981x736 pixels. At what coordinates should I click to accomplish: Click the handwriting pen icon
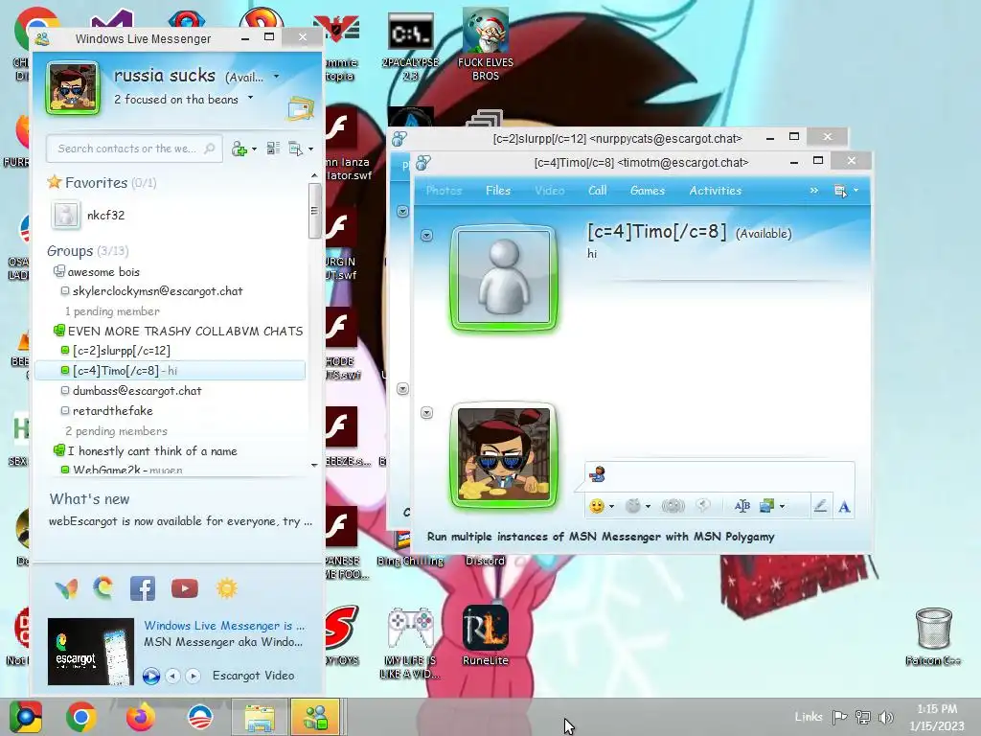(820, 506)
